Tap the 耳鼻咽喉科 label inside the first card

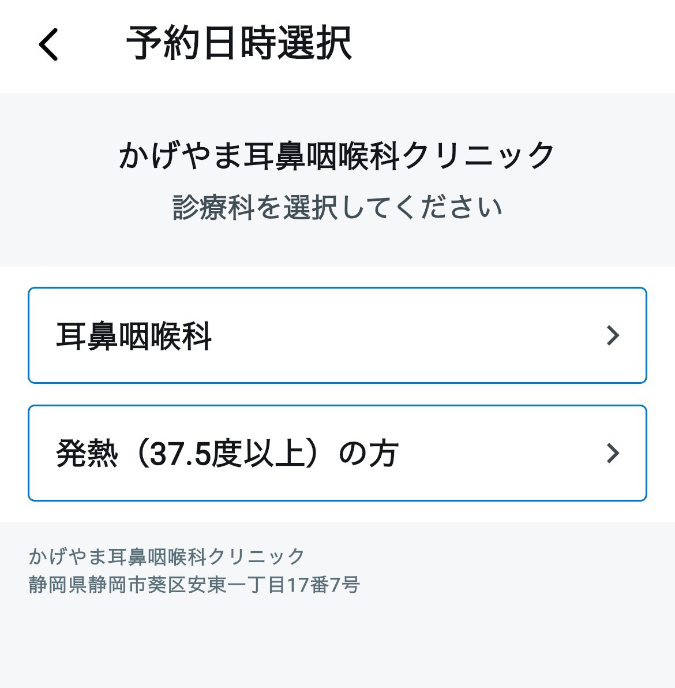click(x=134, y=336)
